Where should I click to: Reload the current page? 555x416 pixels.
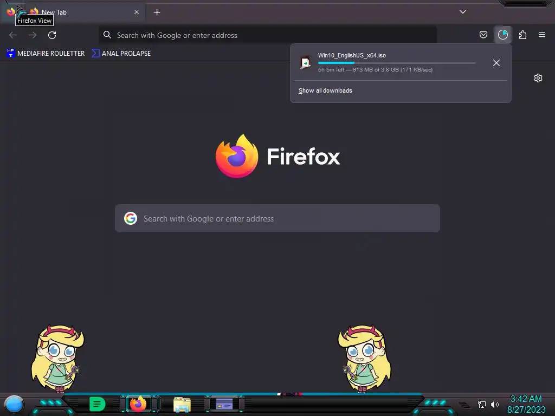pos(52,35)
